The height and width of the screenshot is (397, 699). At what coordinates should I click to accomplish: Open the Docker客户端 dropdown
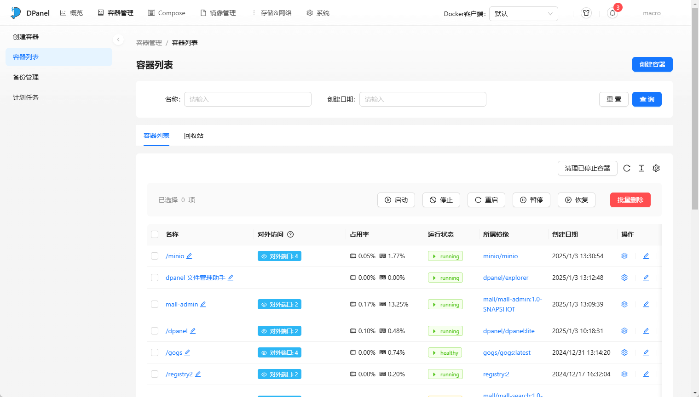pos(523,14)
